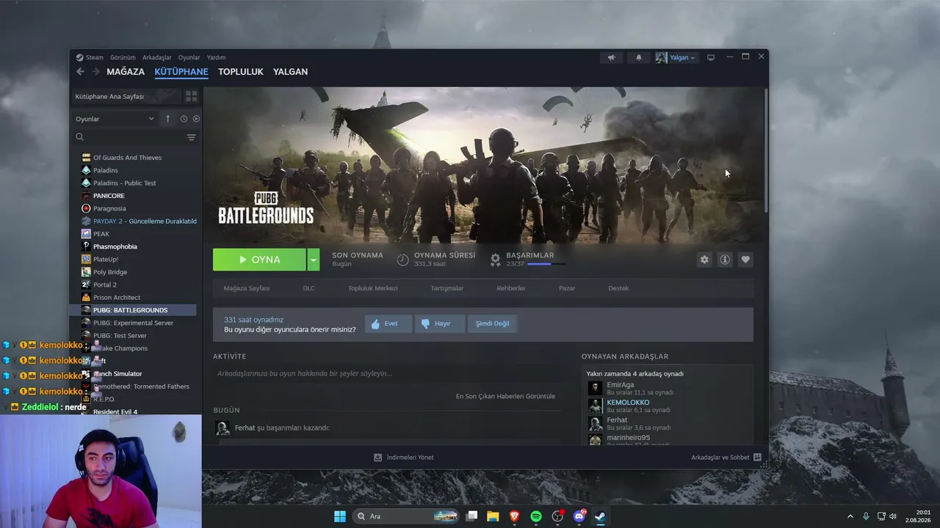Launch File Explorer from the taskbar
The height and width of the screenshot is (528, 940).
493,516
